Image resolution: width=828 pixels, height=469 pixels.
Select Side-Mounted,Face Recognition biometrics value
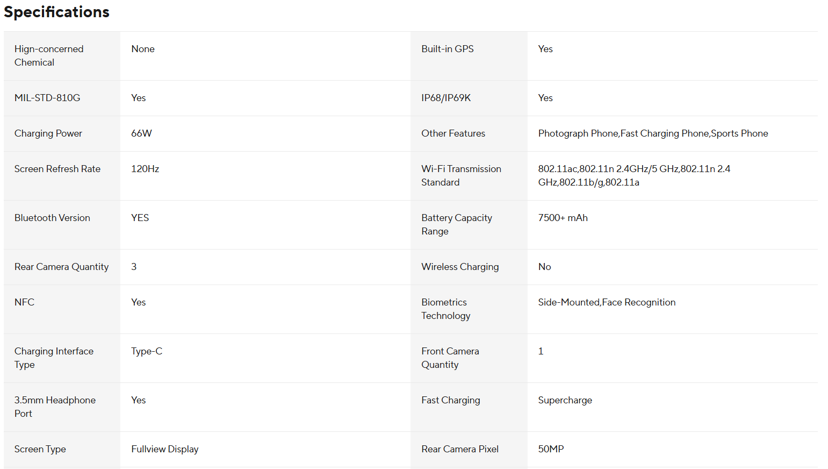607,302
